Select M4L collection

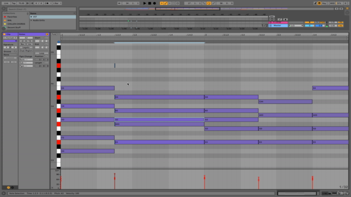coord(10,20)
